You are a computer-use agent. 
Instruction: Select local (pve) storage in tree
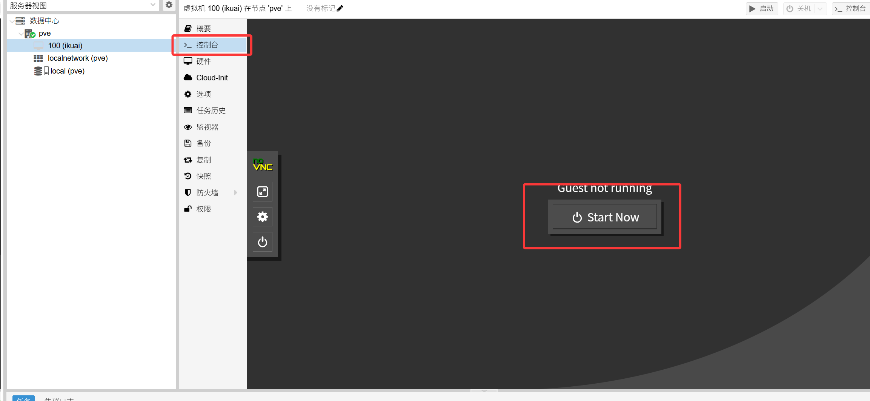point(67,71)
